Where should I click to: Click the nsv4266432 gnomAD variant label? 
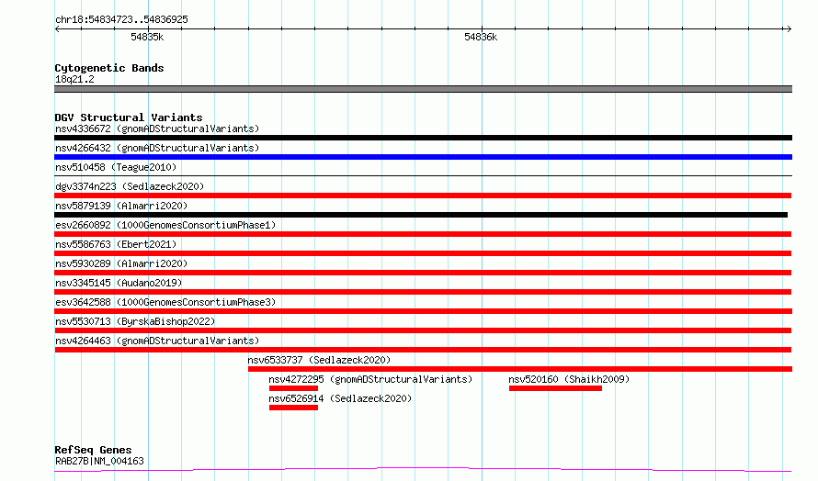(157, 148)
